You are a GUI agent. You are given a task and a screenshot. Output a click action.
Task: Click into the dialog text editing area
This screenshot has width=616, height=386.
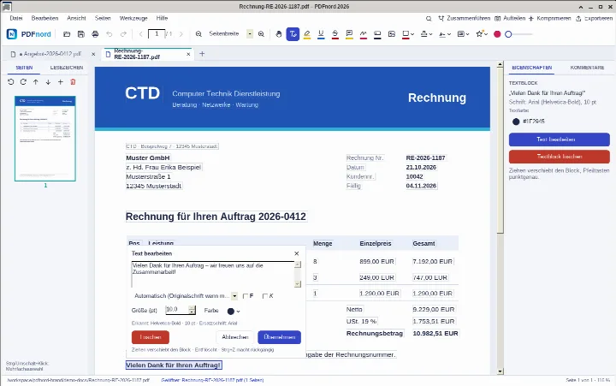pos(213,275)
